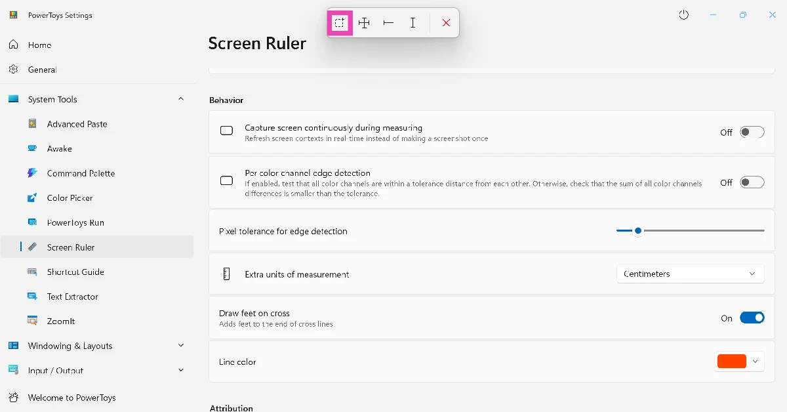The height and width of the screenshot is (412, 787).
Task: Expand Input / Output chevron
Action: (181, 370)
